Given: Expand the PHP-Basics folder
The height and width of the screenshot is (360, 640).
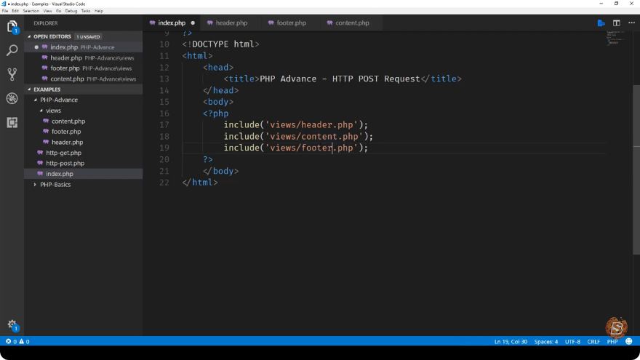Looking at the screenshot, I should pos(55,185).
